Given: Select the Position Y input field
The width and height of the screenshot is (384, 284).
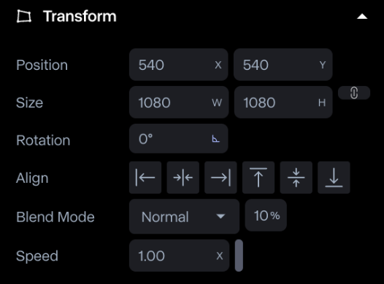Looking at the screenshot, I should tap(283, 65).
